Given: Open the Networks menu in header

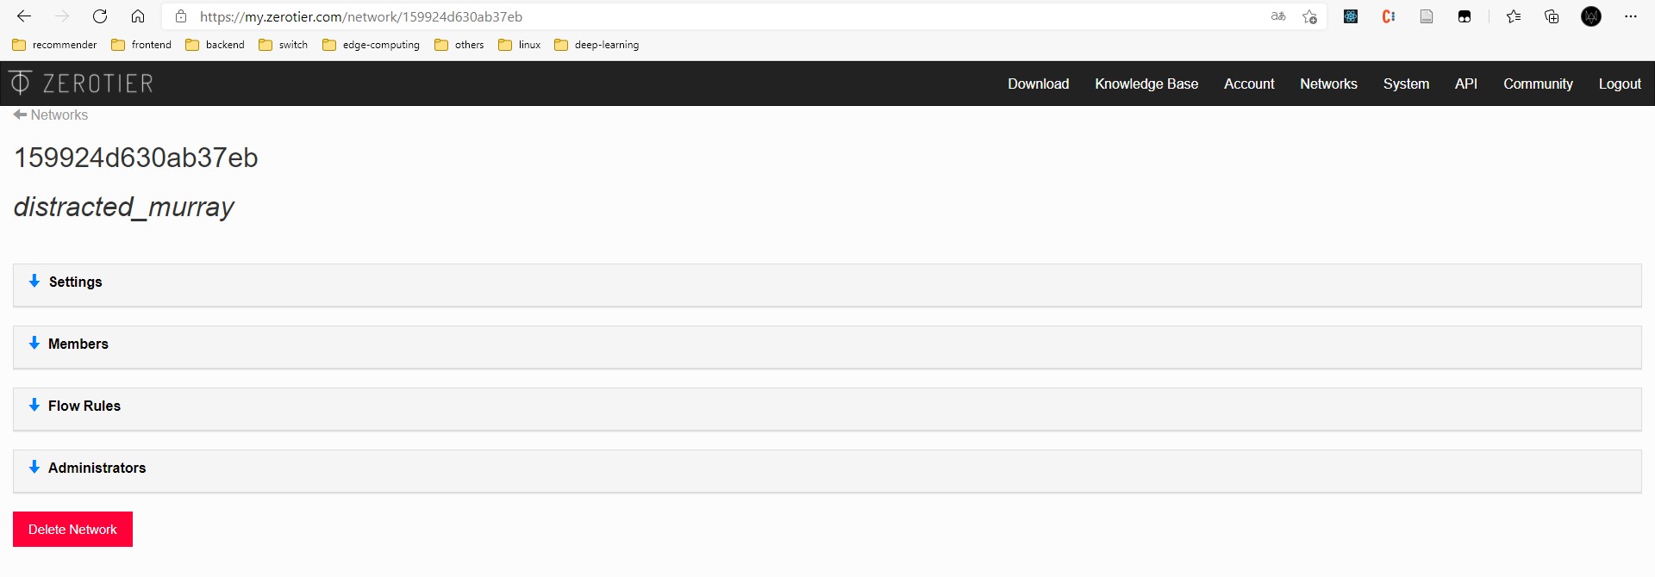Looking at the screenshot, I should 1328,84.
